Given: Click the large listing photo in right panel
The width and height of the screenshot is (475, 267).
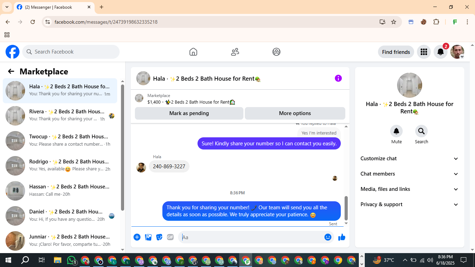Looking at the screenshot, I should (x=410, y=85).
